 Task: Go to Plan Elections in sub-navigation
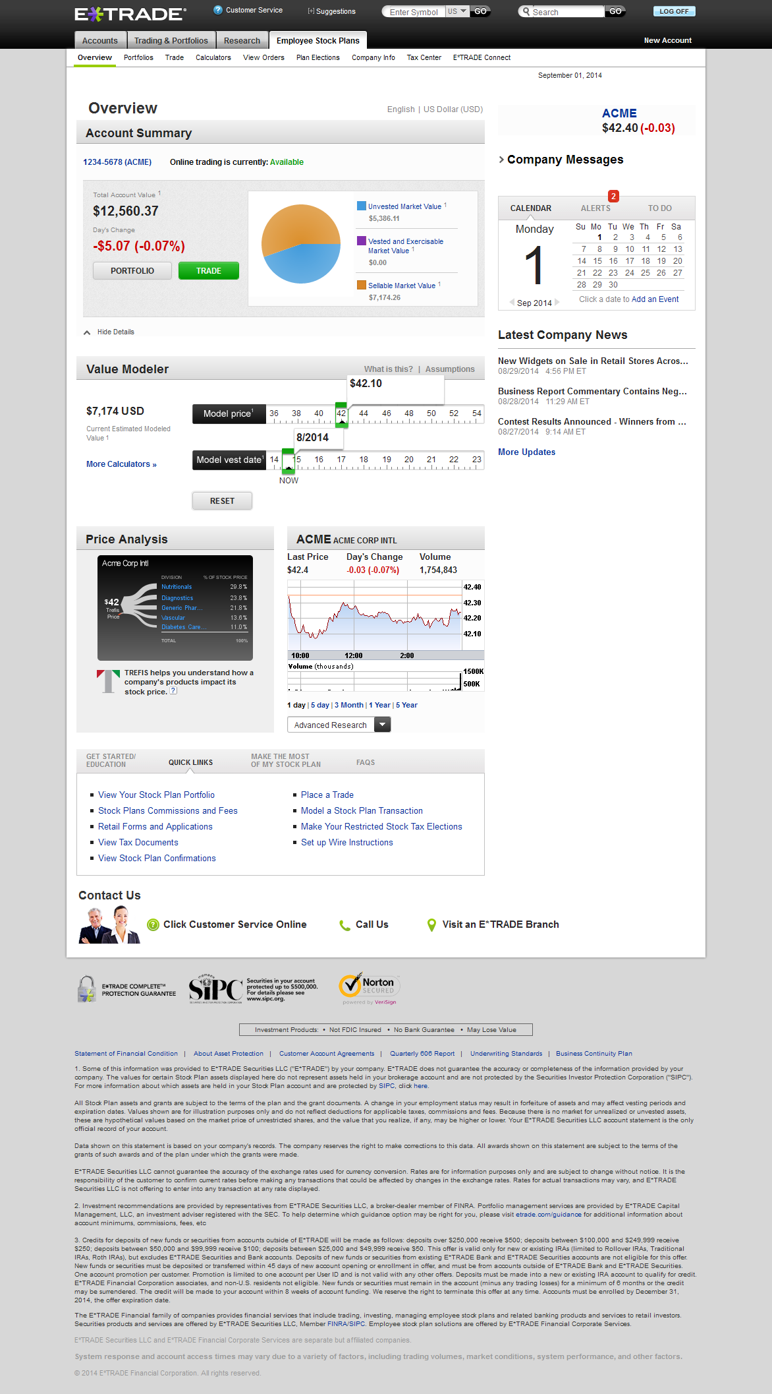tap(318, 57)
